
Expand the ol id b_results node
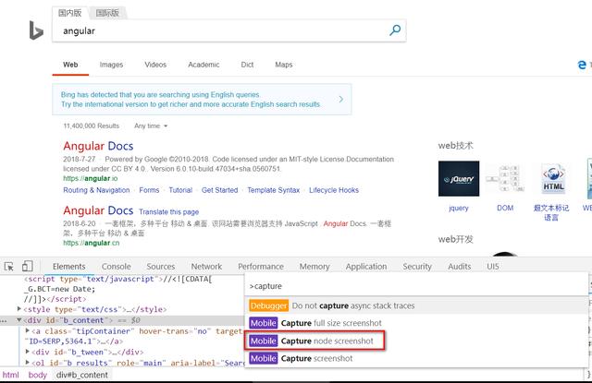pyautogui.click(x=27, y=363)
